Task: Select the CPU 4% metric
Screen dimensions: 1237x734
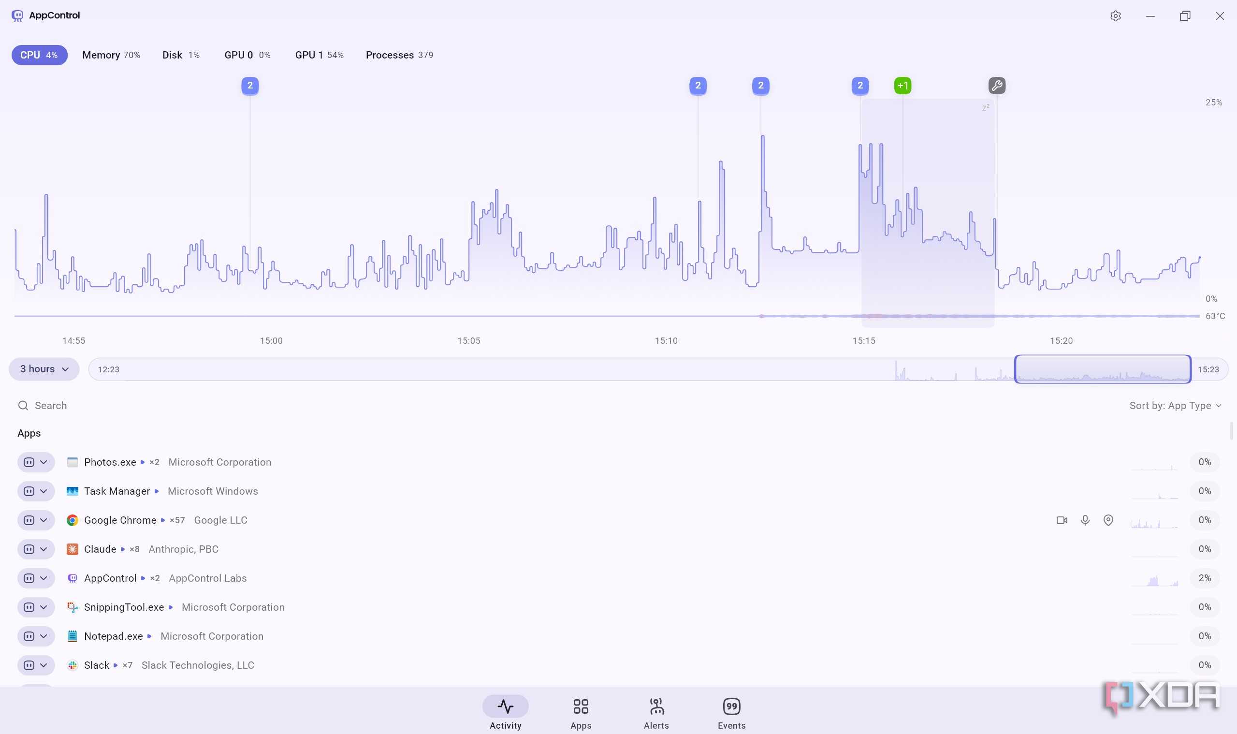Action: [x=40, y=55]
